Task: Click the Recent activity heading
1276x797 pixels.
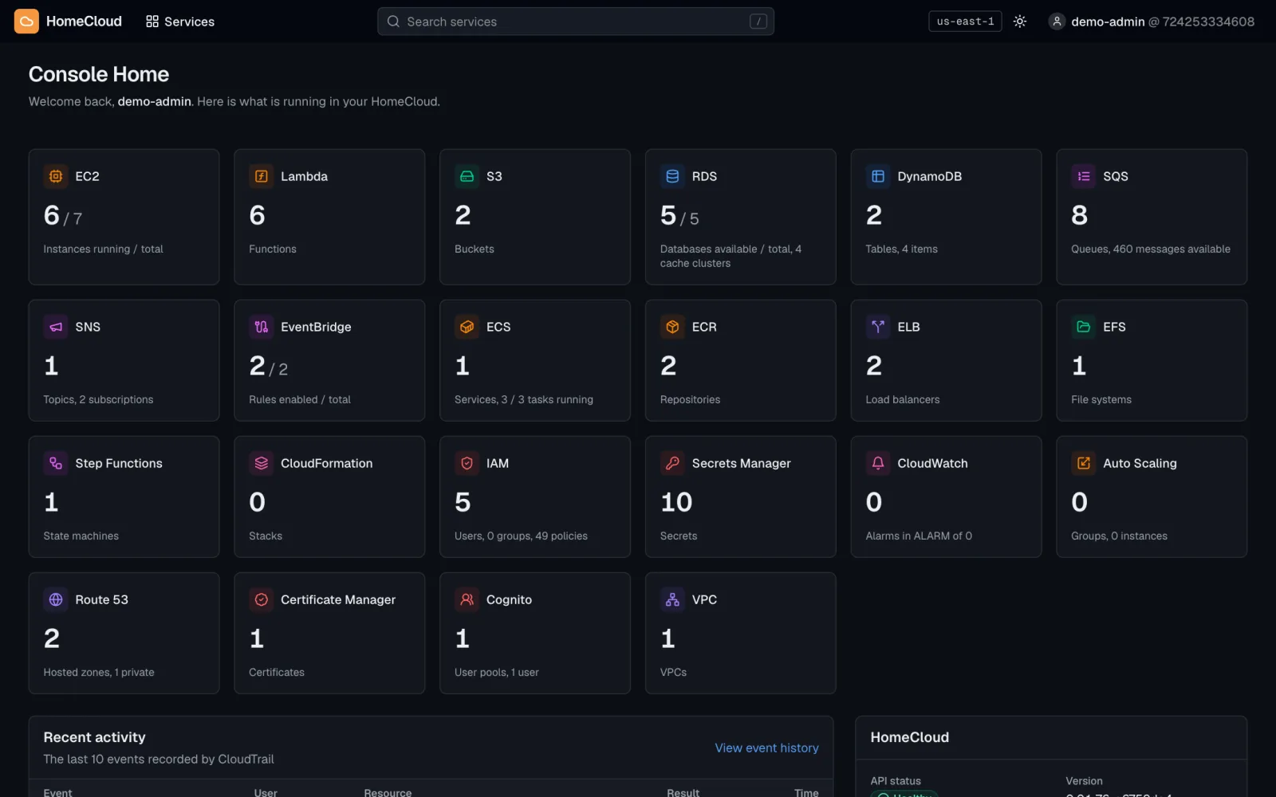Action: (94, 737)
